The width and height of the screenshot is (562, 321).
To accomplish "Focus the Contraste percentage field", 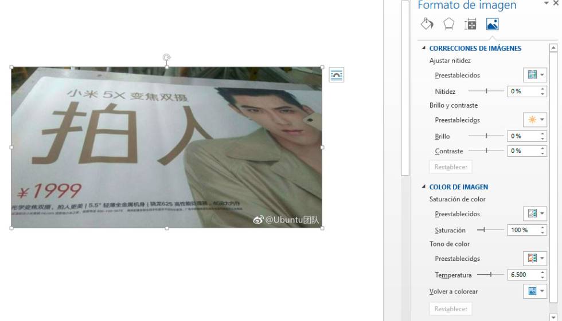I will (x=523, y=151).
